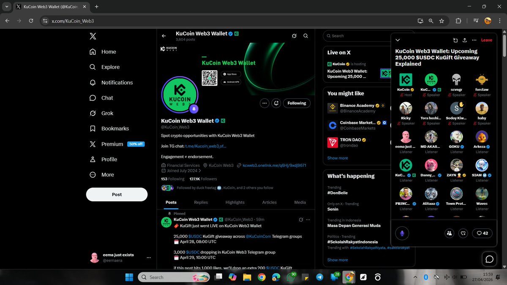Switch to the Media tab
Image resolution: width=507 pixels, height=285 pixels.
click(x=300, y=202)
